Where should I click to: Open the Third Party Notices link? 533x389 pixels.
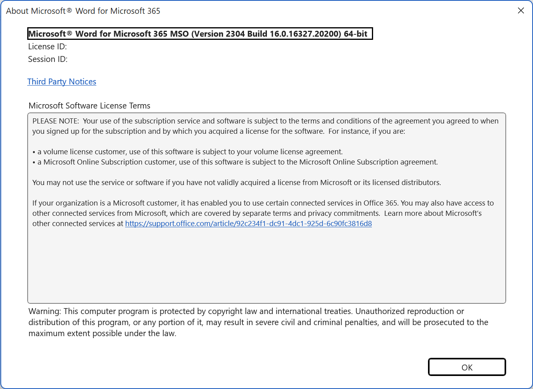tap(62, 82)
